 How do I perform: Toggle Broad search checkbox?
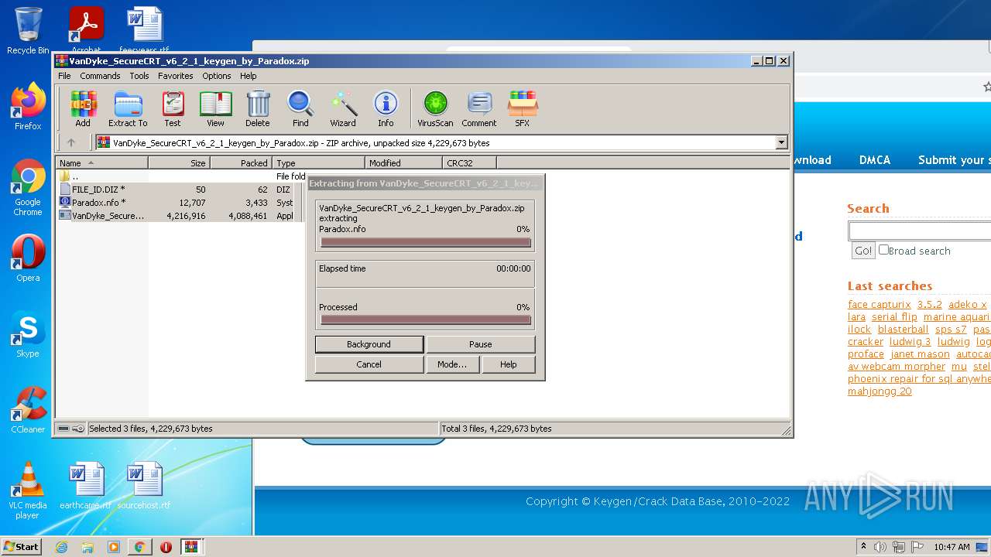pyautogui.click(x=883, y=250)
